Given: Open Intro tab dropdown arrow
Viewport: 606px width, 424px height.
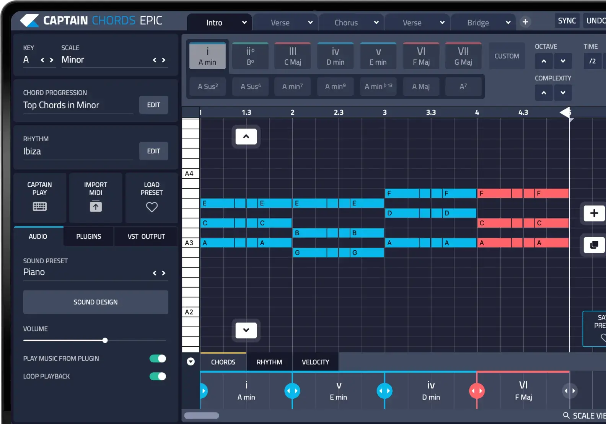Looking at the screenshot, I should coord(244,23).
